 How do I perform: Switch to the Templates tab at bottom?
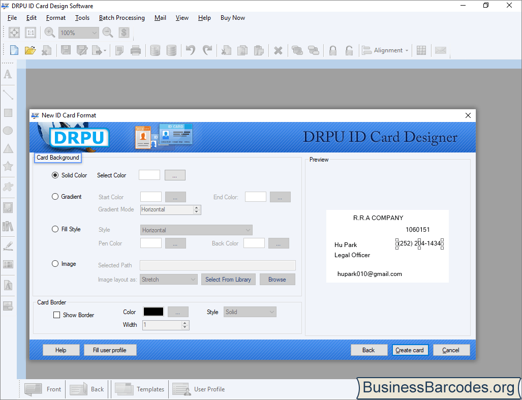point(139,389)
